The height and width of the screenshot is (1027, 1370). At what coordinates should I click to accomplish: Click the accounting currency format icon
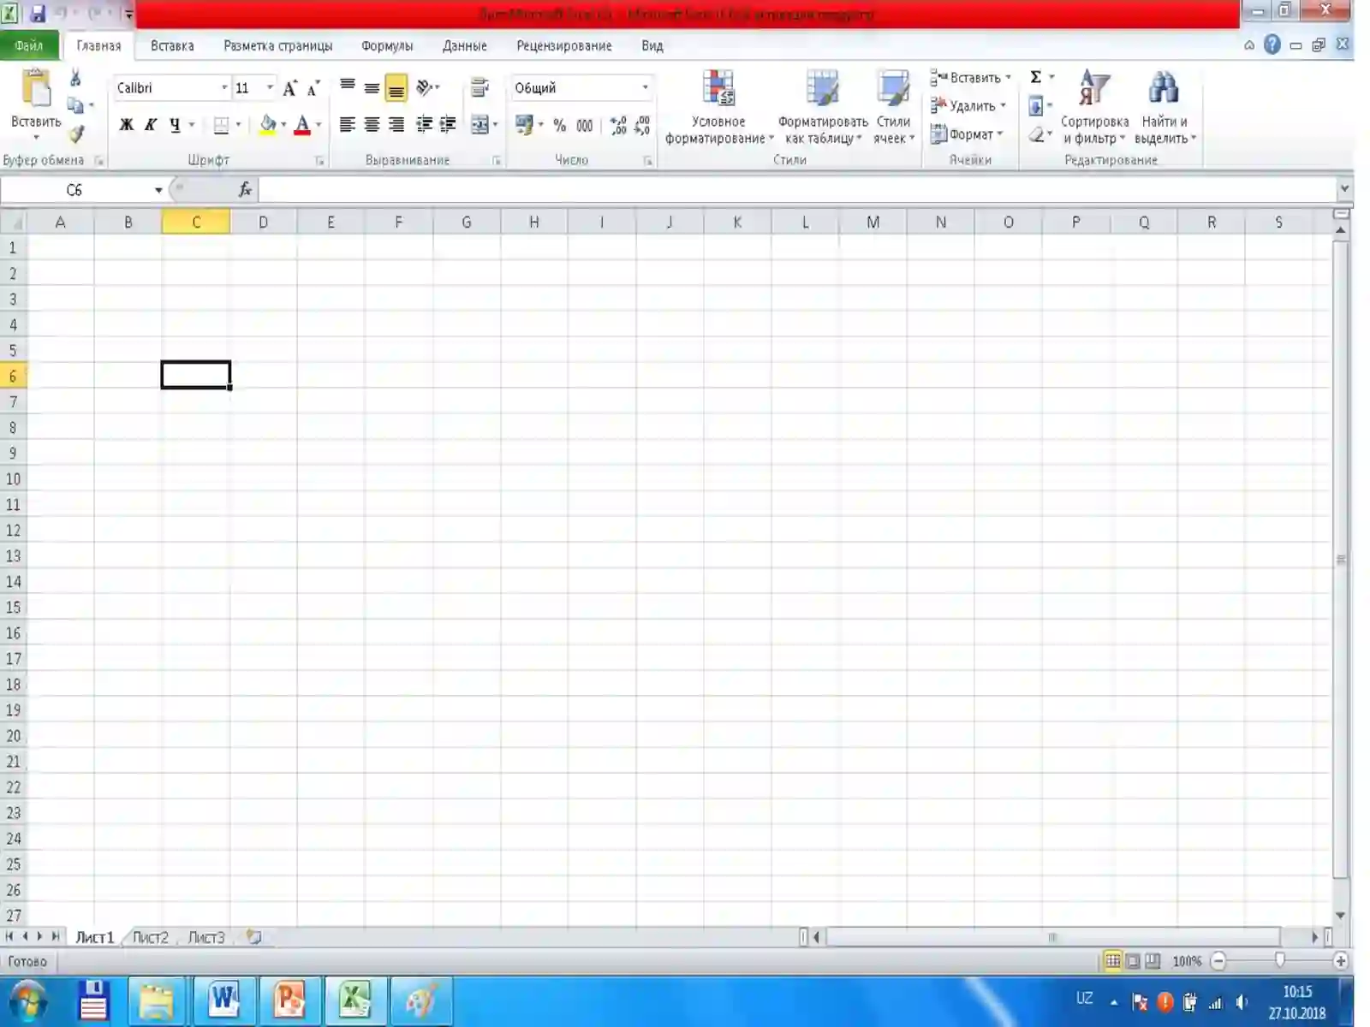(524, 125)
